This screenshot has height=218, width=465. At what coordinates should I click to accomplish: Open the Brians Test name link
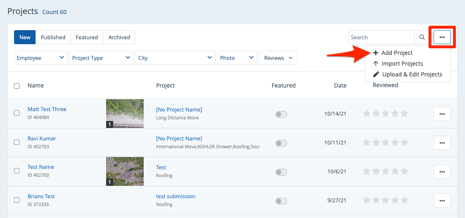tap(41, 196)
